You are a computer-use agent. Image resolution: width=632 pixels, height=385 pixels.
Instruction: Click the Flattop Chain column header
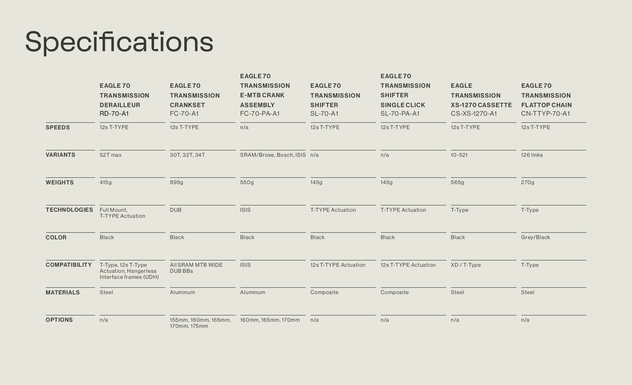546,95
